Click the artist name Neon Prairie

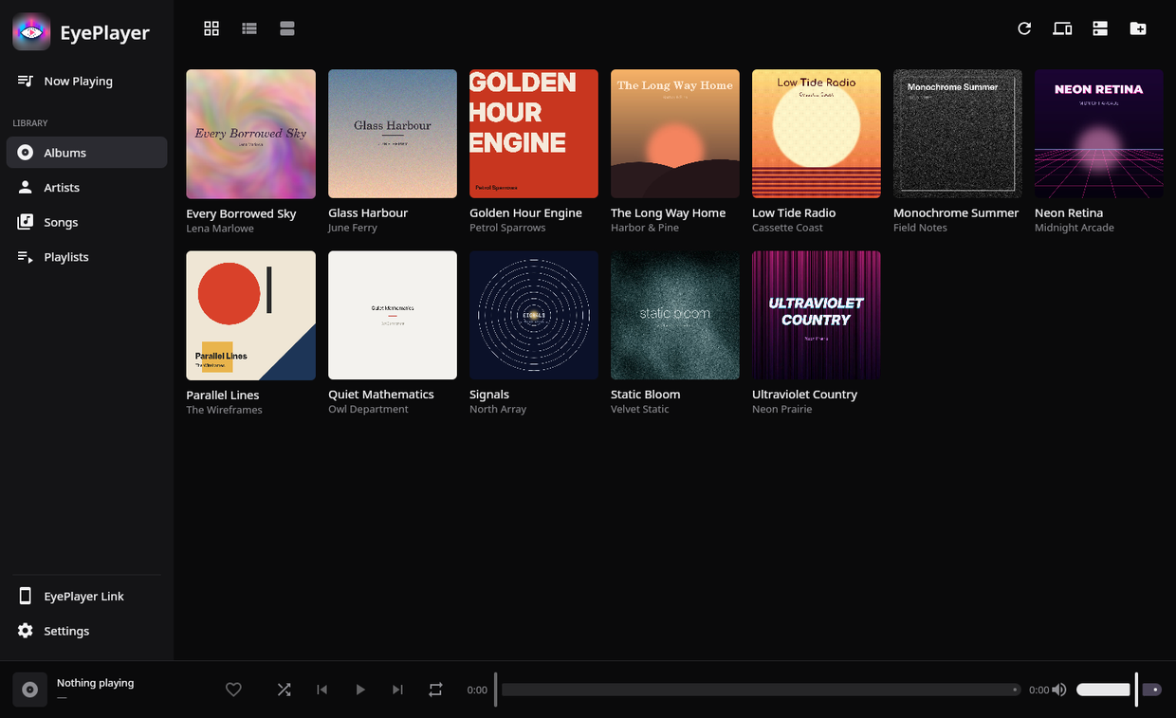click(x=781, y=409)
